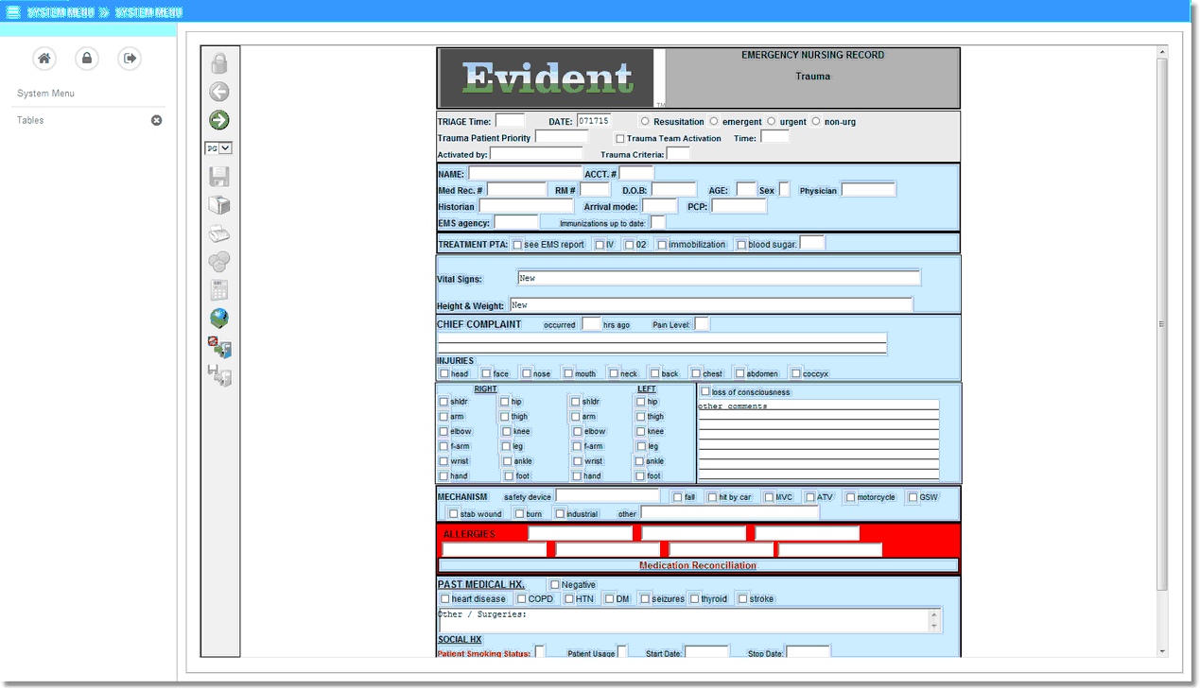1200x690 pixels.
Task: Open the Medication Reconciliation link
Action: (698, 565)
